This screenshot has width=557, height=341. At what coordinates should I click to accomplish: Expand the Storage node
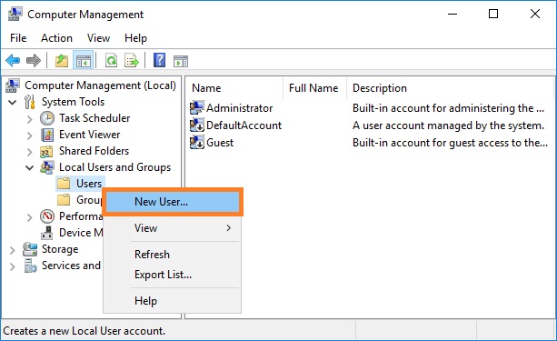(13, 250)
